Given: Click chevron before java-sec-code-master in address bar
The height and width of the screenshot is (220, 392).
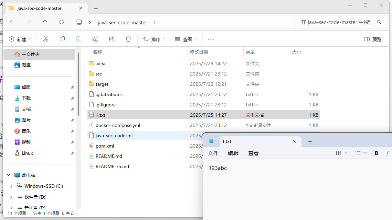Looking at the screenshot, I should (x=90, y=22).
